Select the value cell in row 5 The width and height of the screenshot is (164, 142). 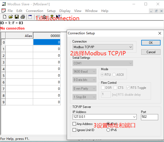47,75
